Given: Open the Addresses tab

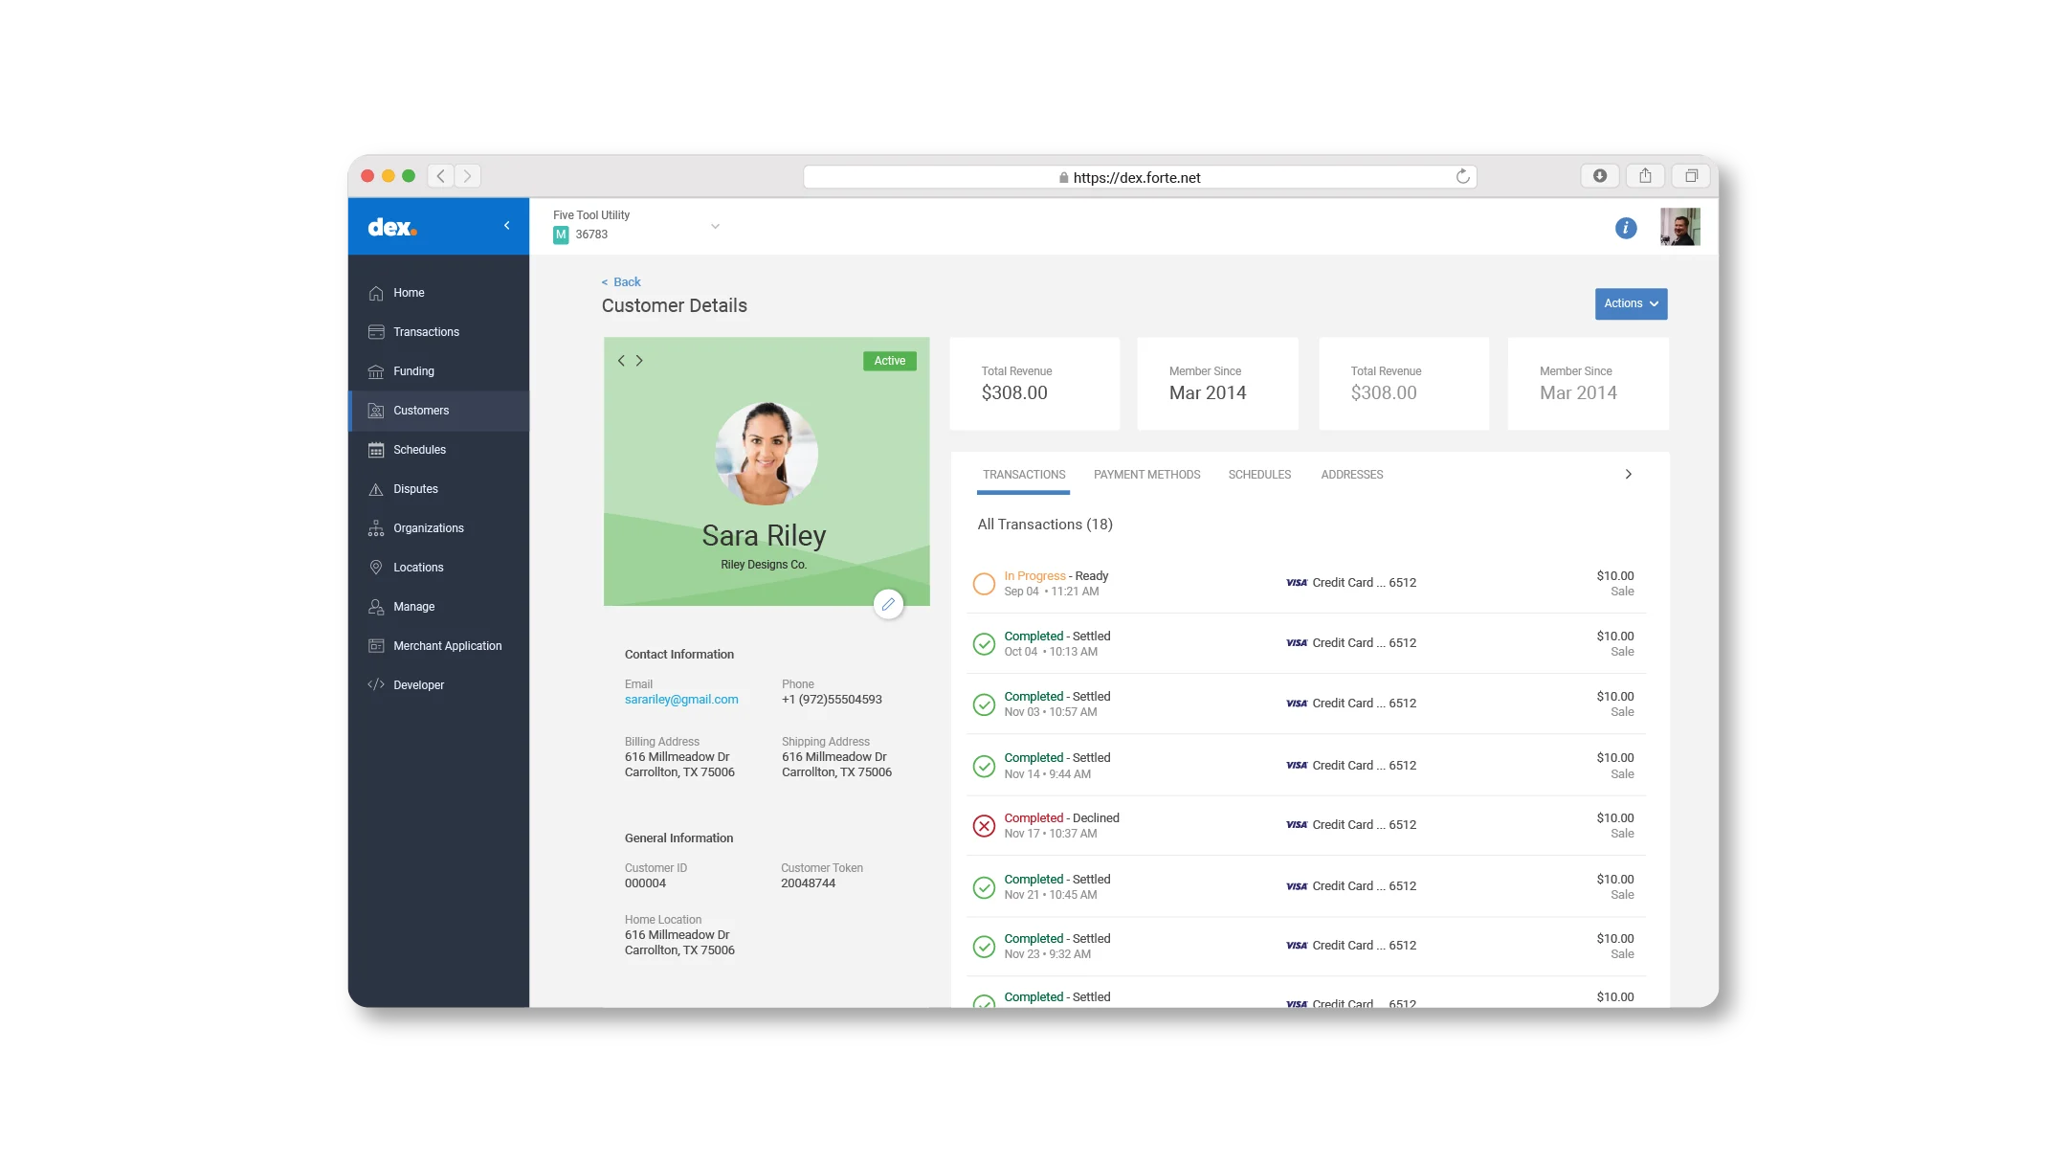Looking at the screenshot, I should pyautogui.click(x=1351, y=475).
